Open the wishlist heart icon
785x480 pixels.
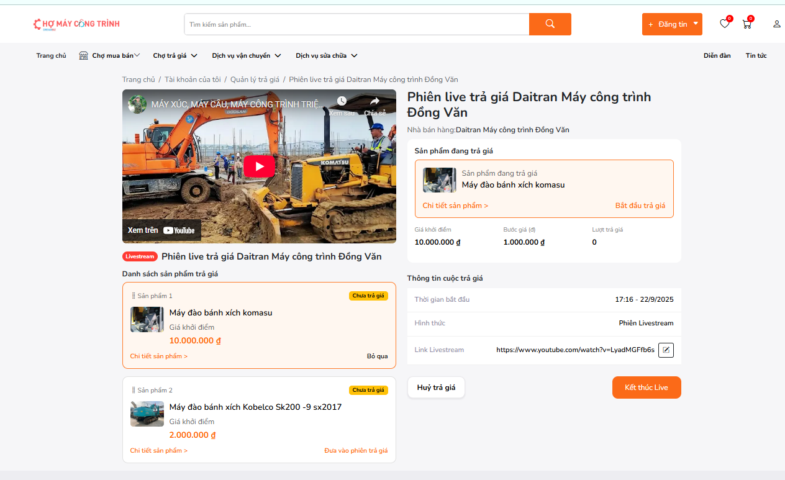coord(724,24)
